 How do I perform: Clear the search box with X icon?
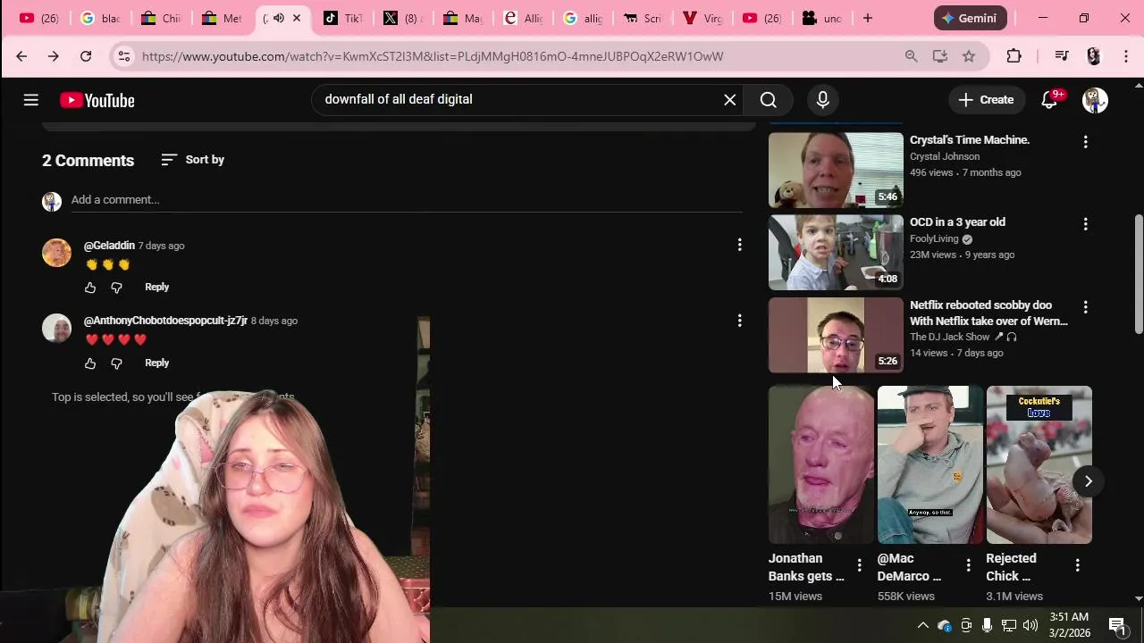[x=730, y=100]
